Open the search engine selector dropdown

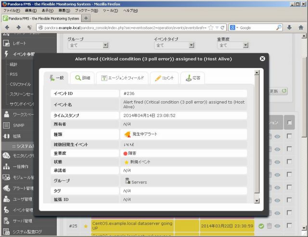234,28
